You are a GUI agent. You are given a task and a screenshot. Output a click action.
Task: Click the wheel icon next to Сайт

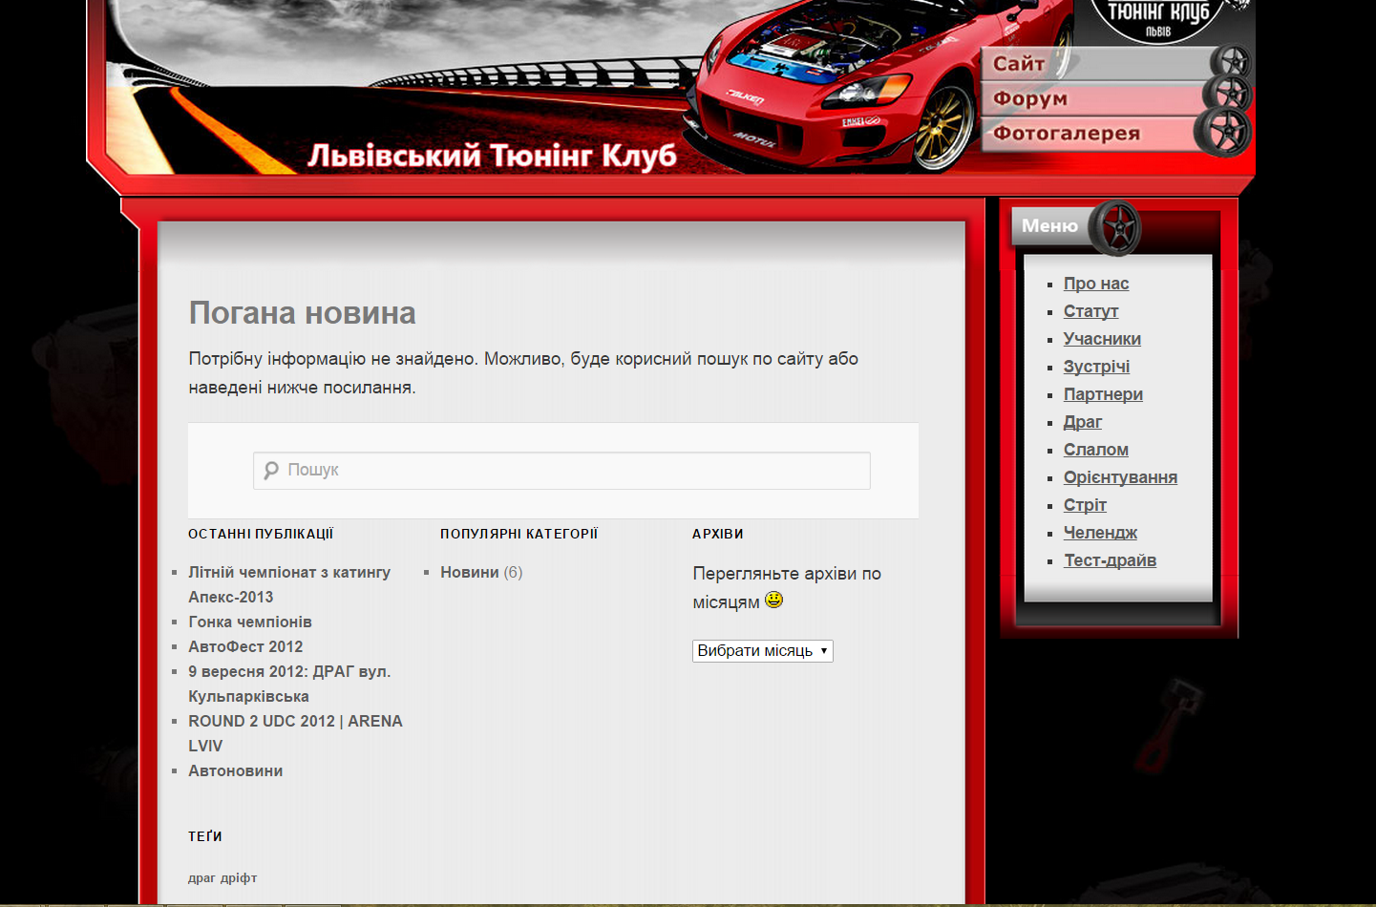pos(1232,62)
